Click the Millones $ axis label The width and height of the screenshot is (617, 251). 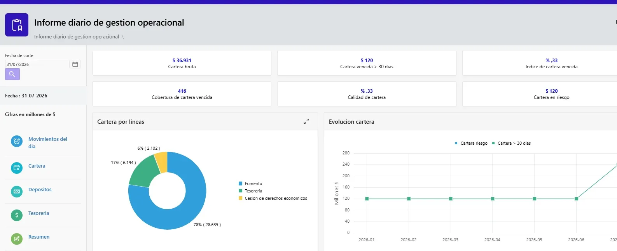[337, 193]
